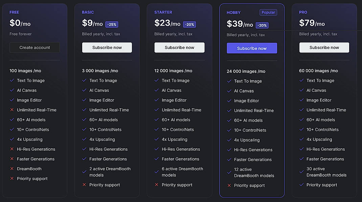Click the red cross beside DreamBooth in Free plan

pos(12,169)
